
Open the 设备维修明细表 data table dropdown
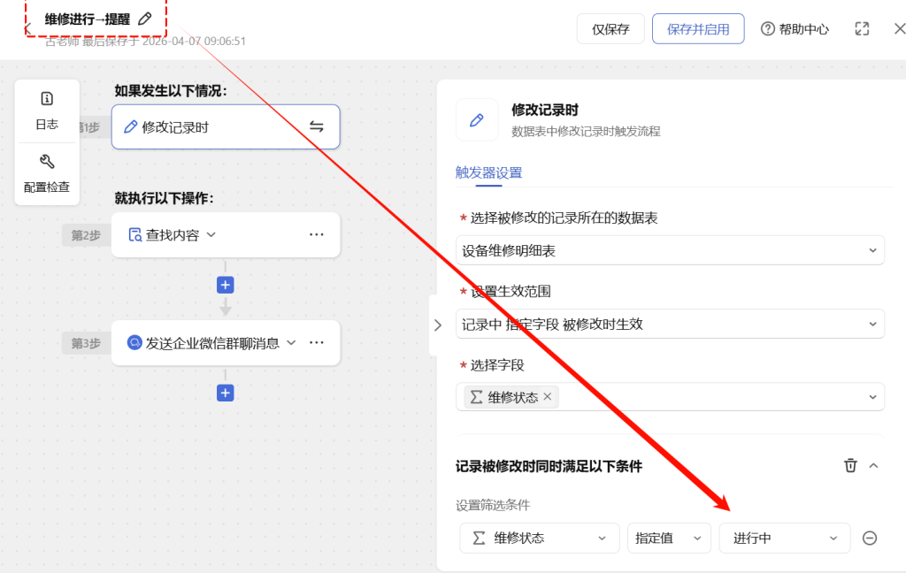[671, 251]
